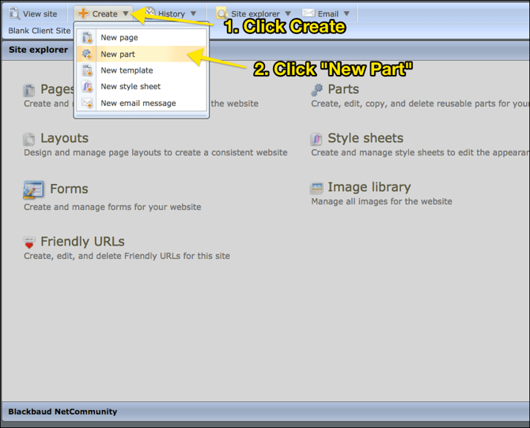
Task: Click the View site magnifier icon
Action: (14, 13)
